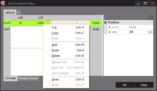Click the Close button
Screen dimensions: 157x91
click(x=144, y=85)
